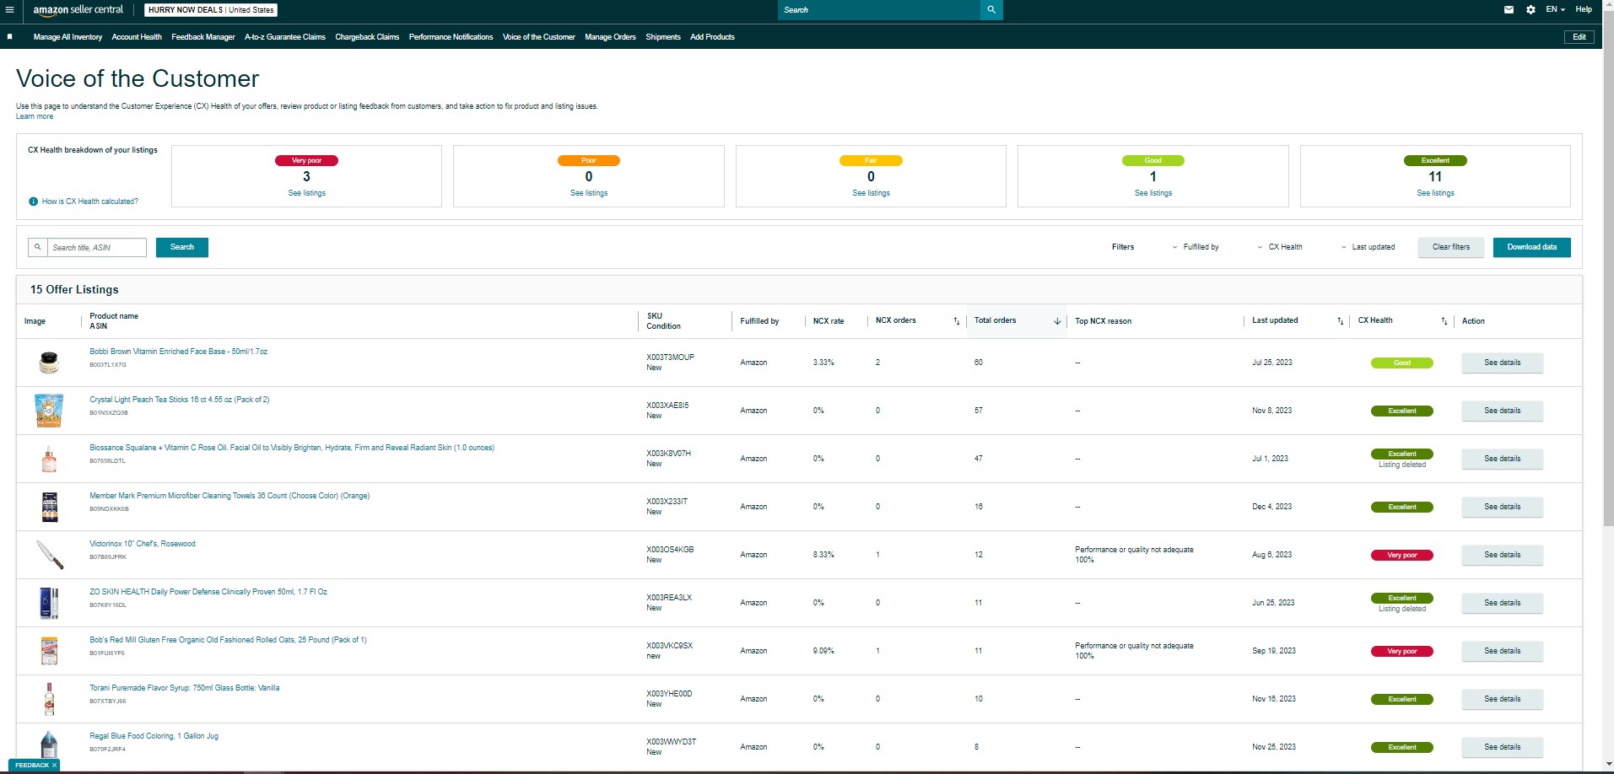This screenshot has height=774, width=1614.
Task: Open the settings gear icon
Action: point(1530,10)
